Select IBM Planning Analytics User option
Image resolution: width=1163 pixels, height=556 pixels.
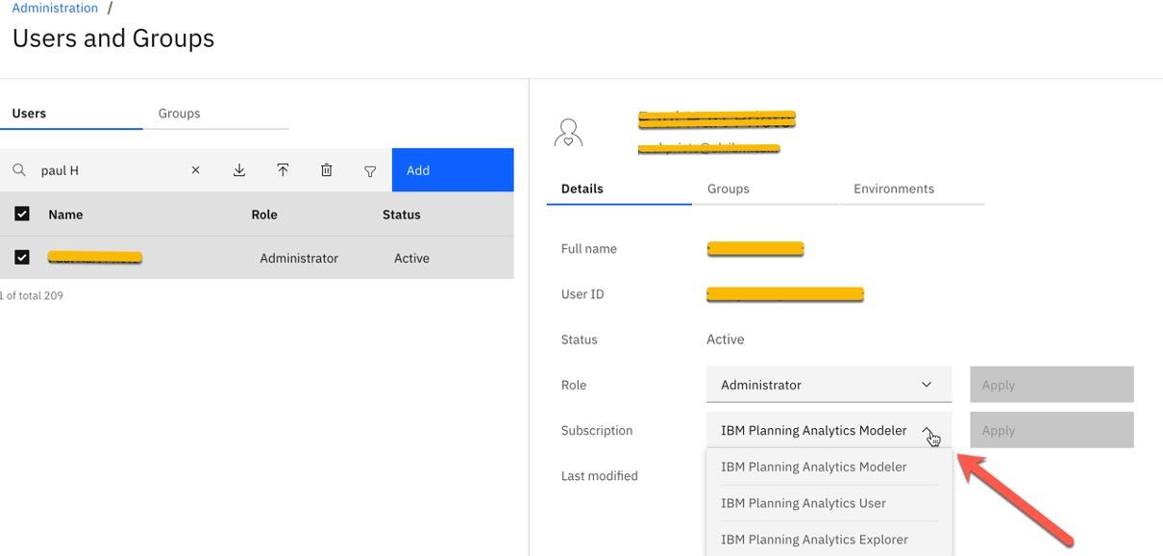829,503
